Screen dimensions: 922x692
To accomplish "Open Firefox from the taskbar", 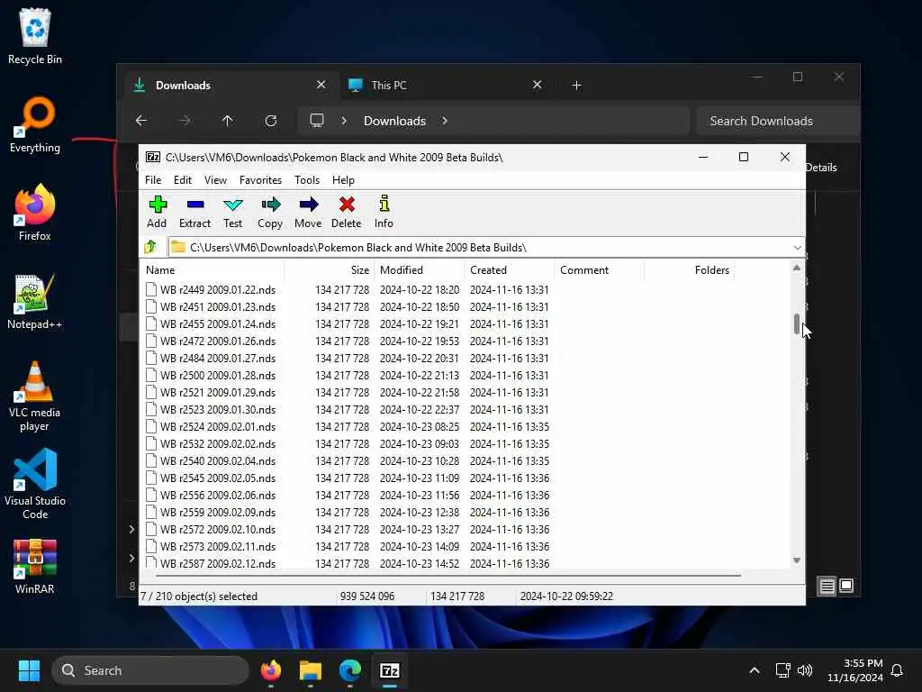I will point(271,670).
